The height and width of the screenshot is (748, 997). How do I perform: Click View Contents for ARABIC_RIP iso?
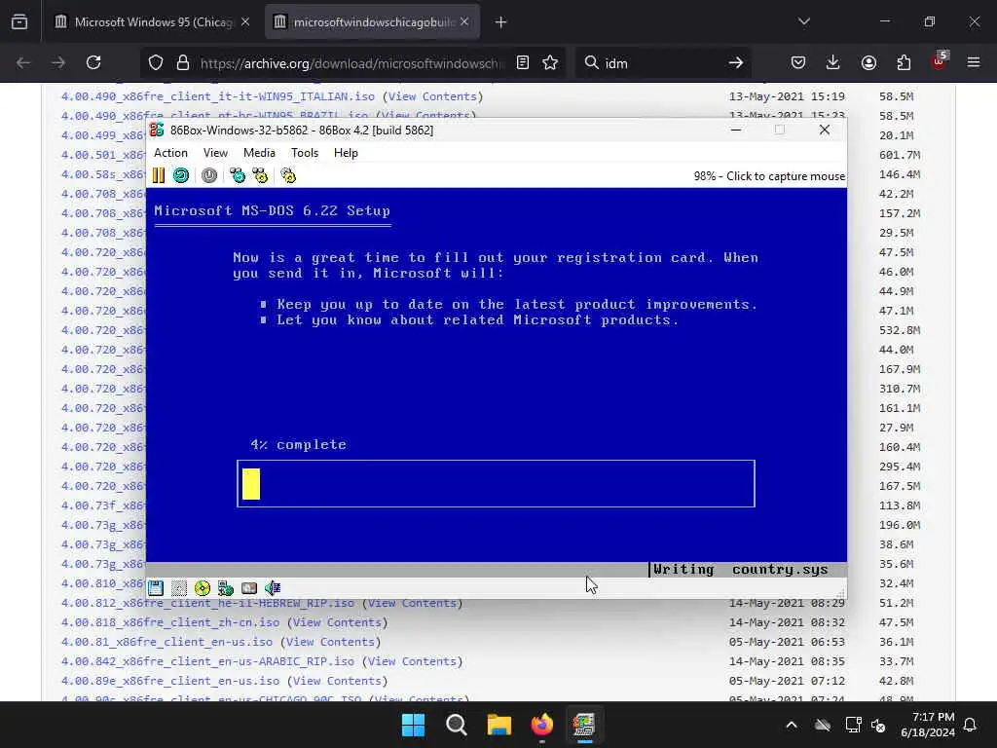coord(412,661)
